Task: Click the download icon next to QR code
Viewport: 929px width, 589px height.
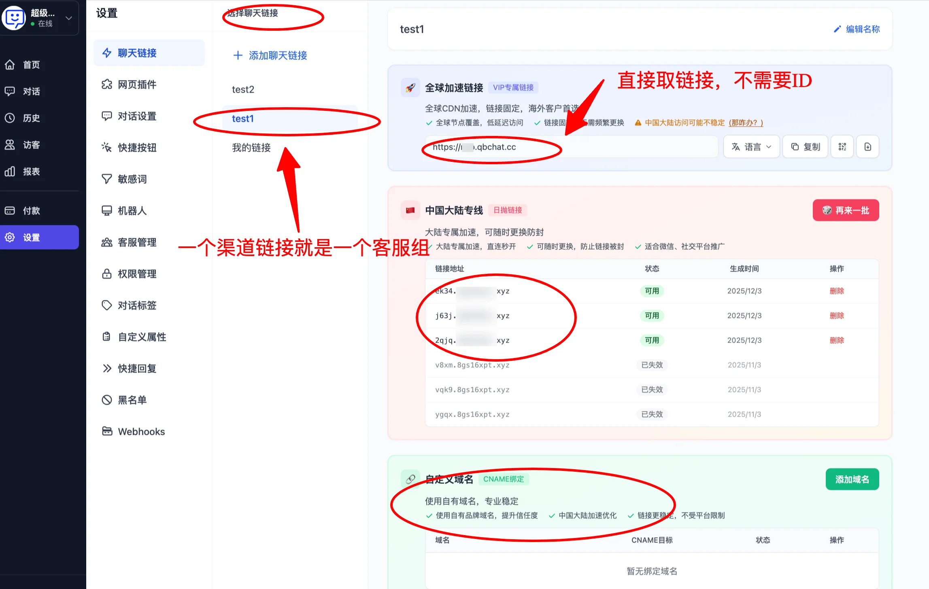Action: (x=867, y=146)
